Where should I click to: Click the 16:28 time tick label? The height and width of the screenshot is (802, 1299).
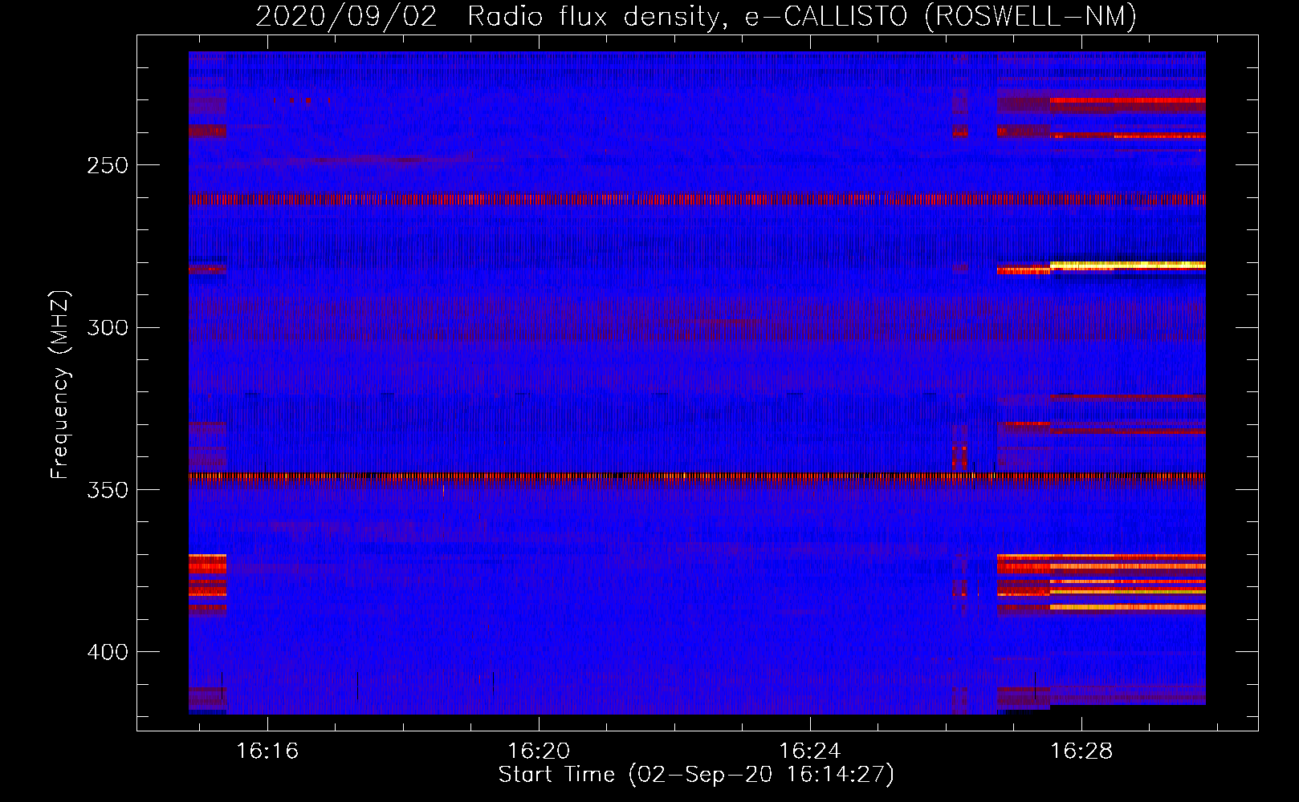[1081, 751]
